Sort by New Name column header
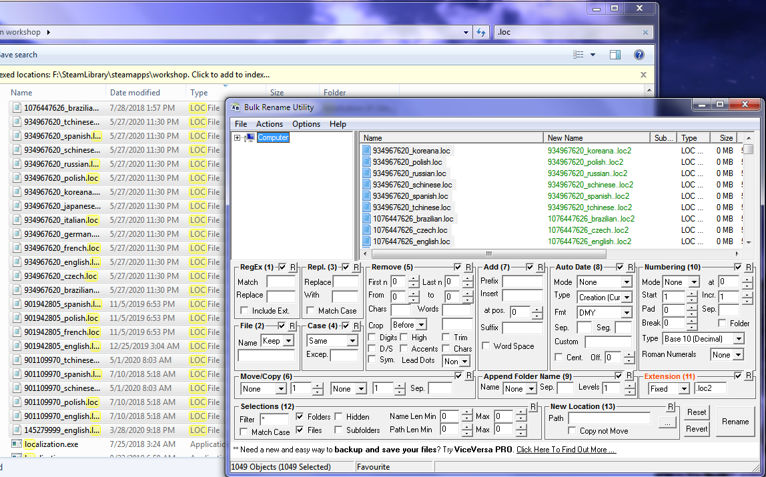 597,137
